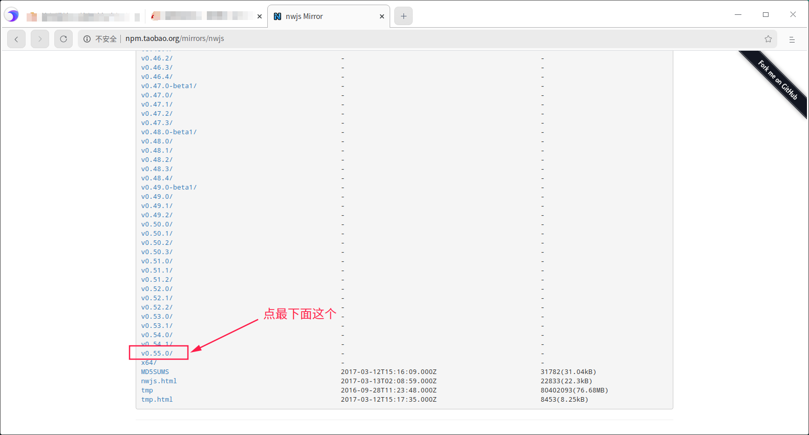Open the Fork me on GitHub ribbon
809x435 pixels.
(777, 80)
